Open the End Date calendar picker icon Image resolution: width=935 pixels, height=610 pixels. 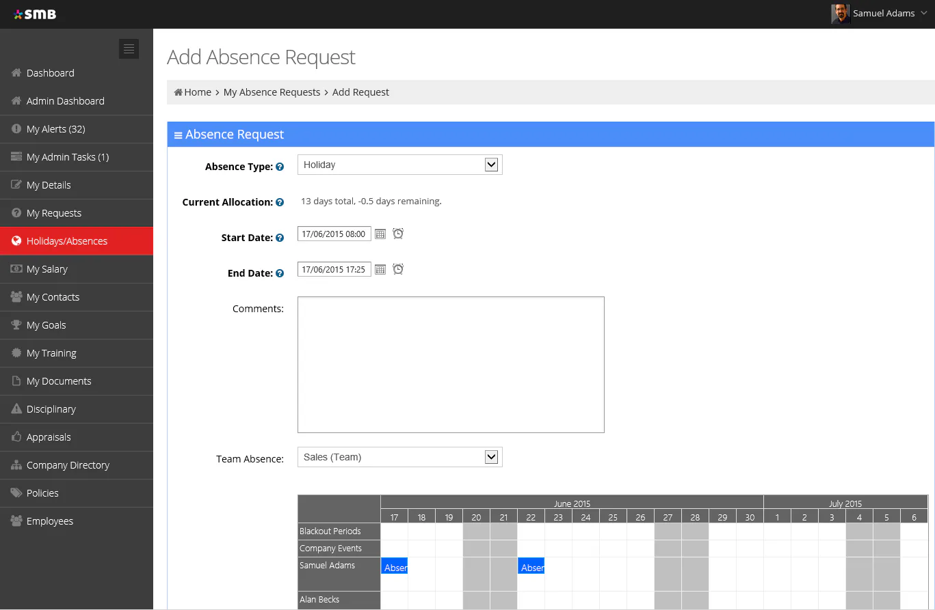click(x=380, y=270)
